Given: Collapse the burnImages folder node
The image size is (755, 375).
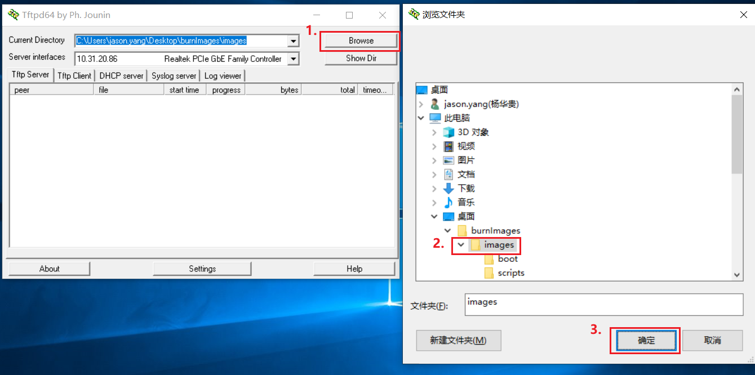Looking at the screenshot, I should click(448, 231).
